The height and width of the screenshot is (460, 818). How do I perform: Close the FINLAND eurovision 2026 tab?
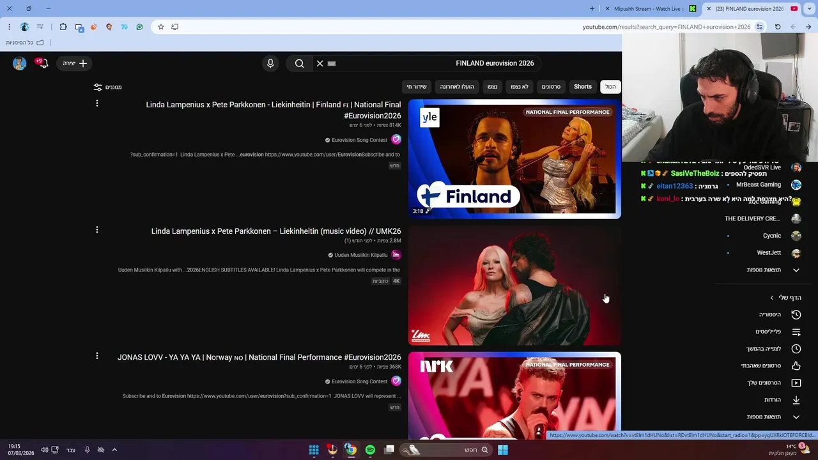click(708, 9)
